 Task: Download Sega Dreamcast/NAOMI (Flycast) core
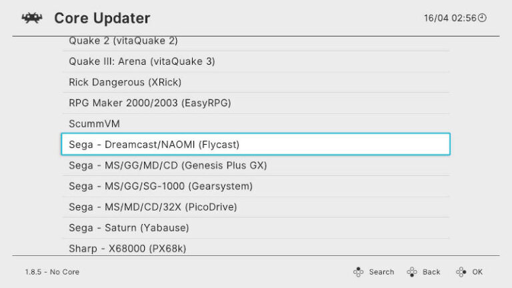click(154, 144)
